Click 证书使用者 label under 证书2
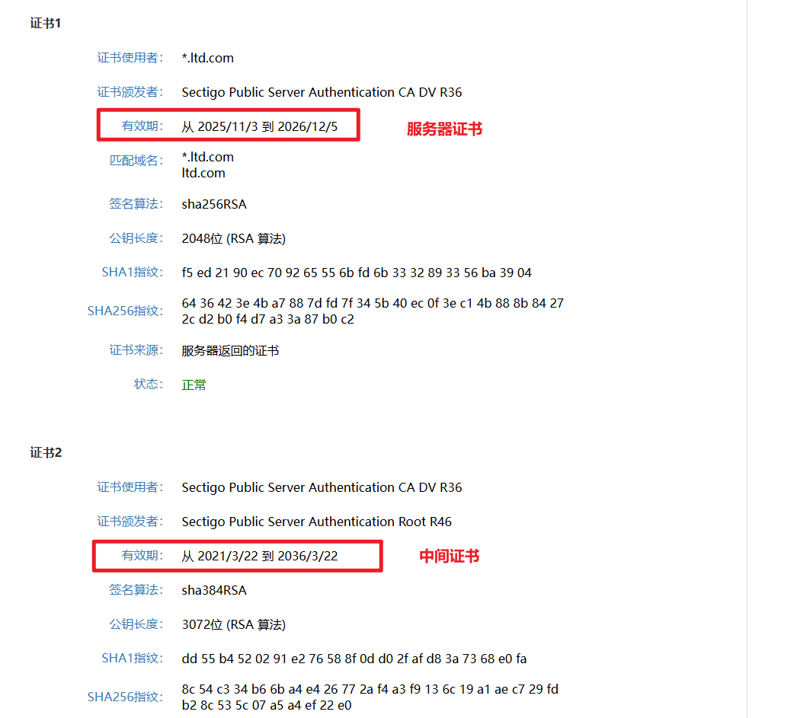794x718 pixels. [130, 487]
